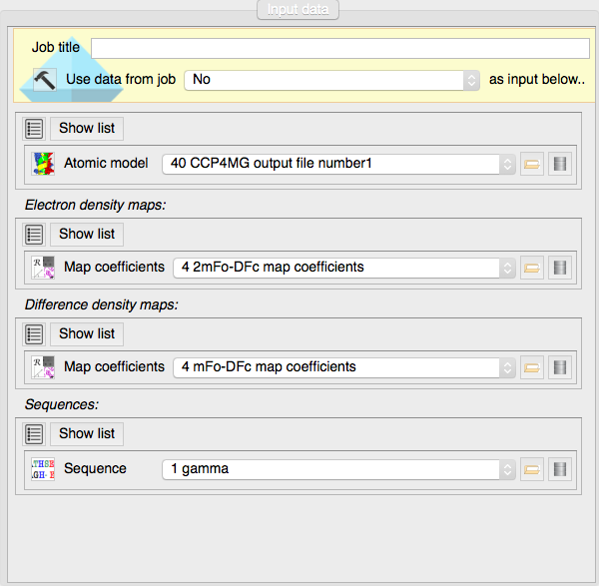Expand the mFo-DFc difference map dropdown

pyautogui.click(x=343, y=367)
